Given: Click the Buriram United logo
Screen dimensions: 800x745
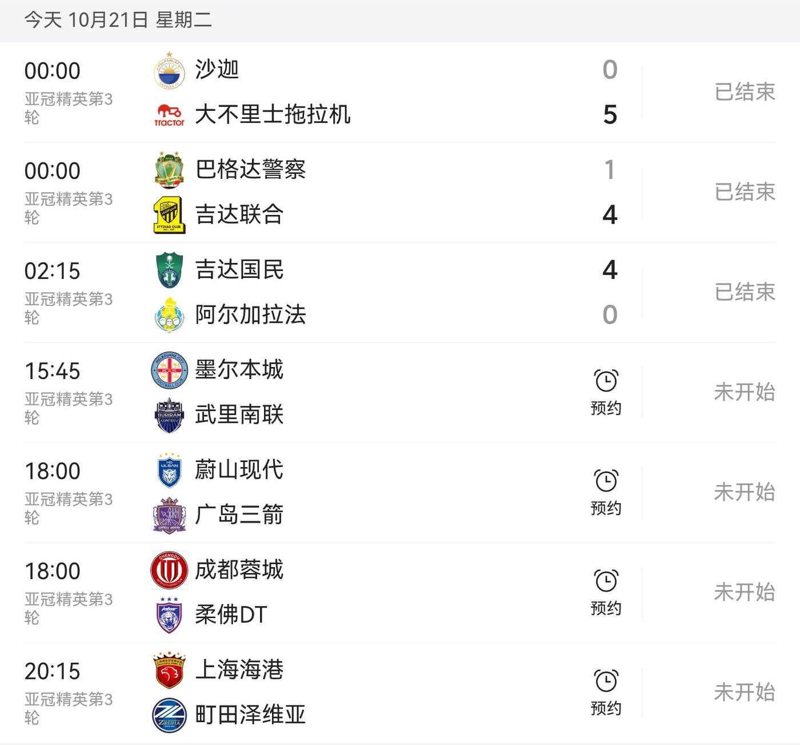Looking at the screenshot, I should pos(169,415).
